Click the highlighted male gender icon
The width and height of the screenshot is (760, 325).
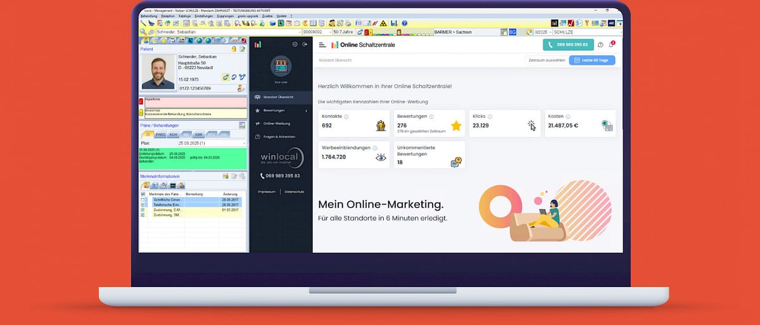point(225,77)
